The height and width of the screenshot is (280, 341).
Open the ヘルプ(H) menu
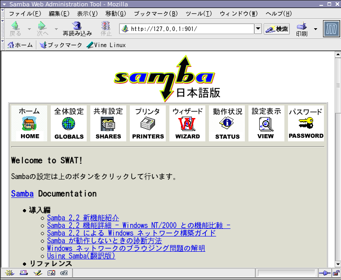tap(279, 13)
